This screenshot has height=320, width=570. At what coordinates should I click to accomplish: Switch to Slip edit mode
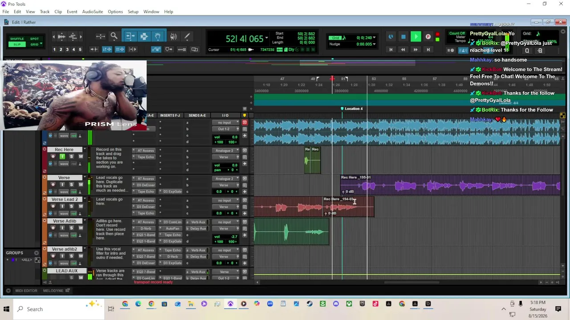coord(17,44)
